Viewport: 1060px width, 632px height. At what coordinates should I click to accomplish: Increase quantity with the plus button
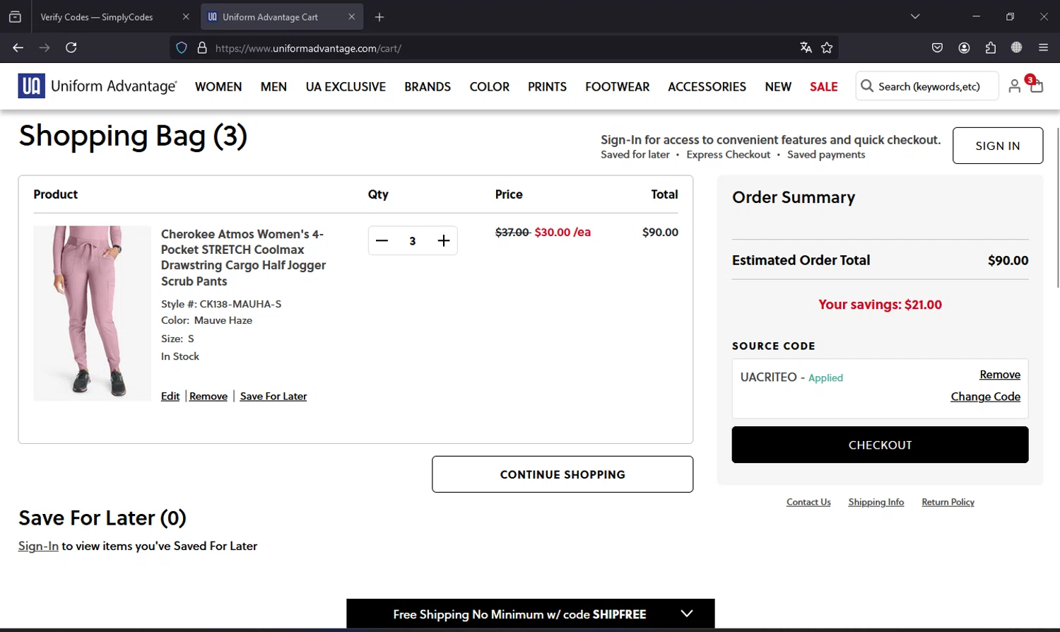pos(443,241)
